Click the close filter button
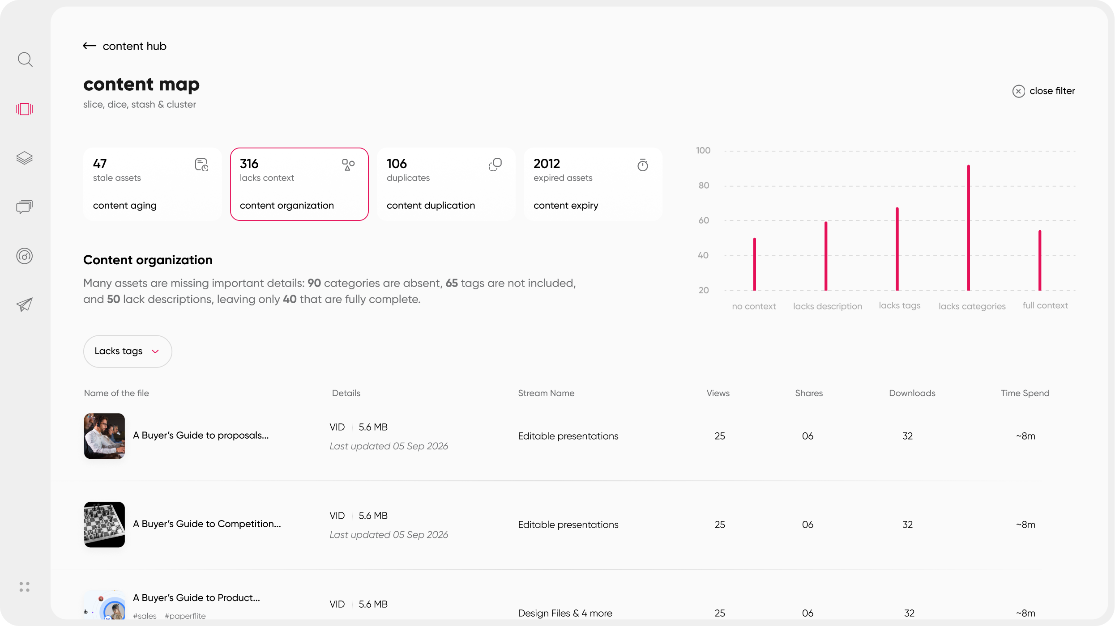 coord(1043,91)
